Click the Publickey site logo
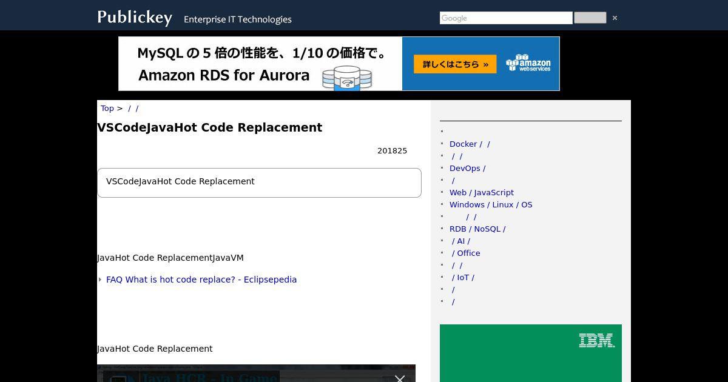 point(135,17)
